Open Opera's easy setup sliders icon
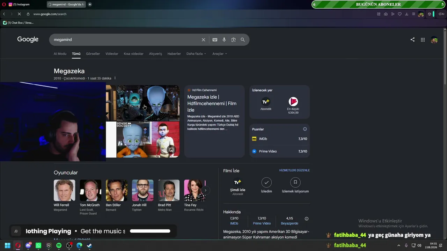 (413, 14)
